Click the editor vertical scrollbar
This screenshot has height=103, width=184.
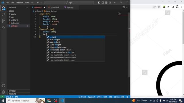[x=129, y=45]
